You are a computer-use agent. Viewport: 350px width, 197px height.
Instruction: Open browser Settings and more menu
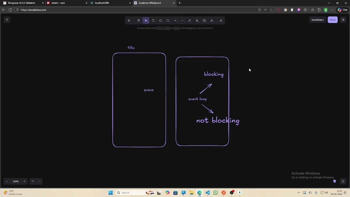coord(332,10)
